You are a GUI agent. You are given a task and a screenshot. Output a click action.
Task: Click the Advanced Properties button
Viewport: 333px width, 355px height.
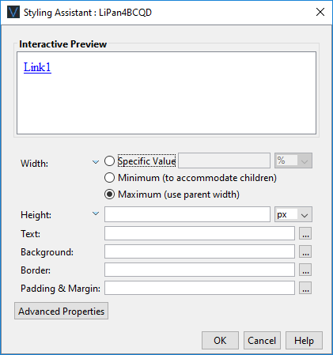(61, 311)
